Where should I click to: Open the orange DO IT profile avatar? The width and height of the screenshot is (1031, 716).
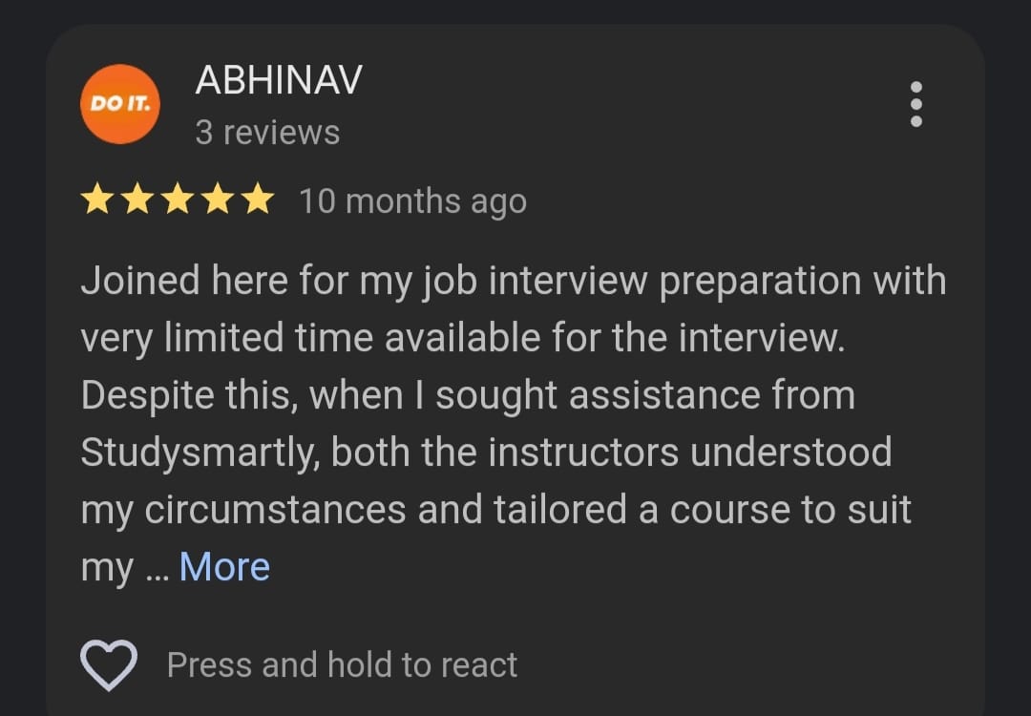click(119, 104)
